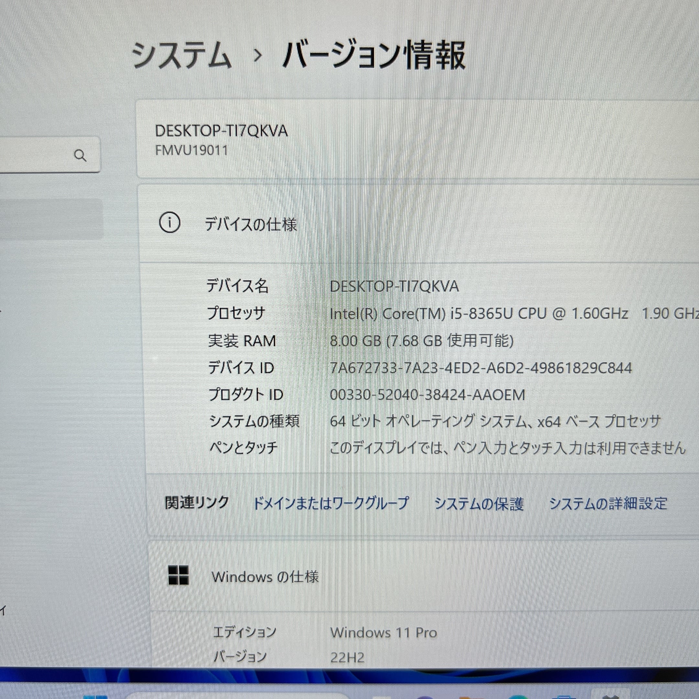699x699 pixels.
Task: Select device ID 7A672733-7A23-4ED2-A6D2-49861829C844
Action: (481, 368)
